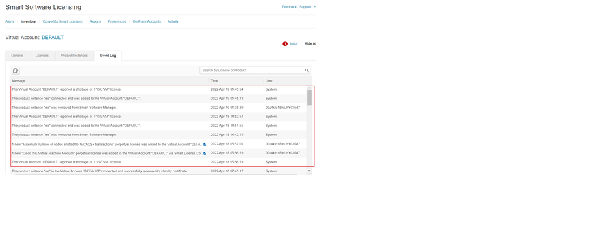The height and width of the screenshot is (247, 600).
Task: Click the user ID in the 05:57:01 row
Action: (282, 144)
